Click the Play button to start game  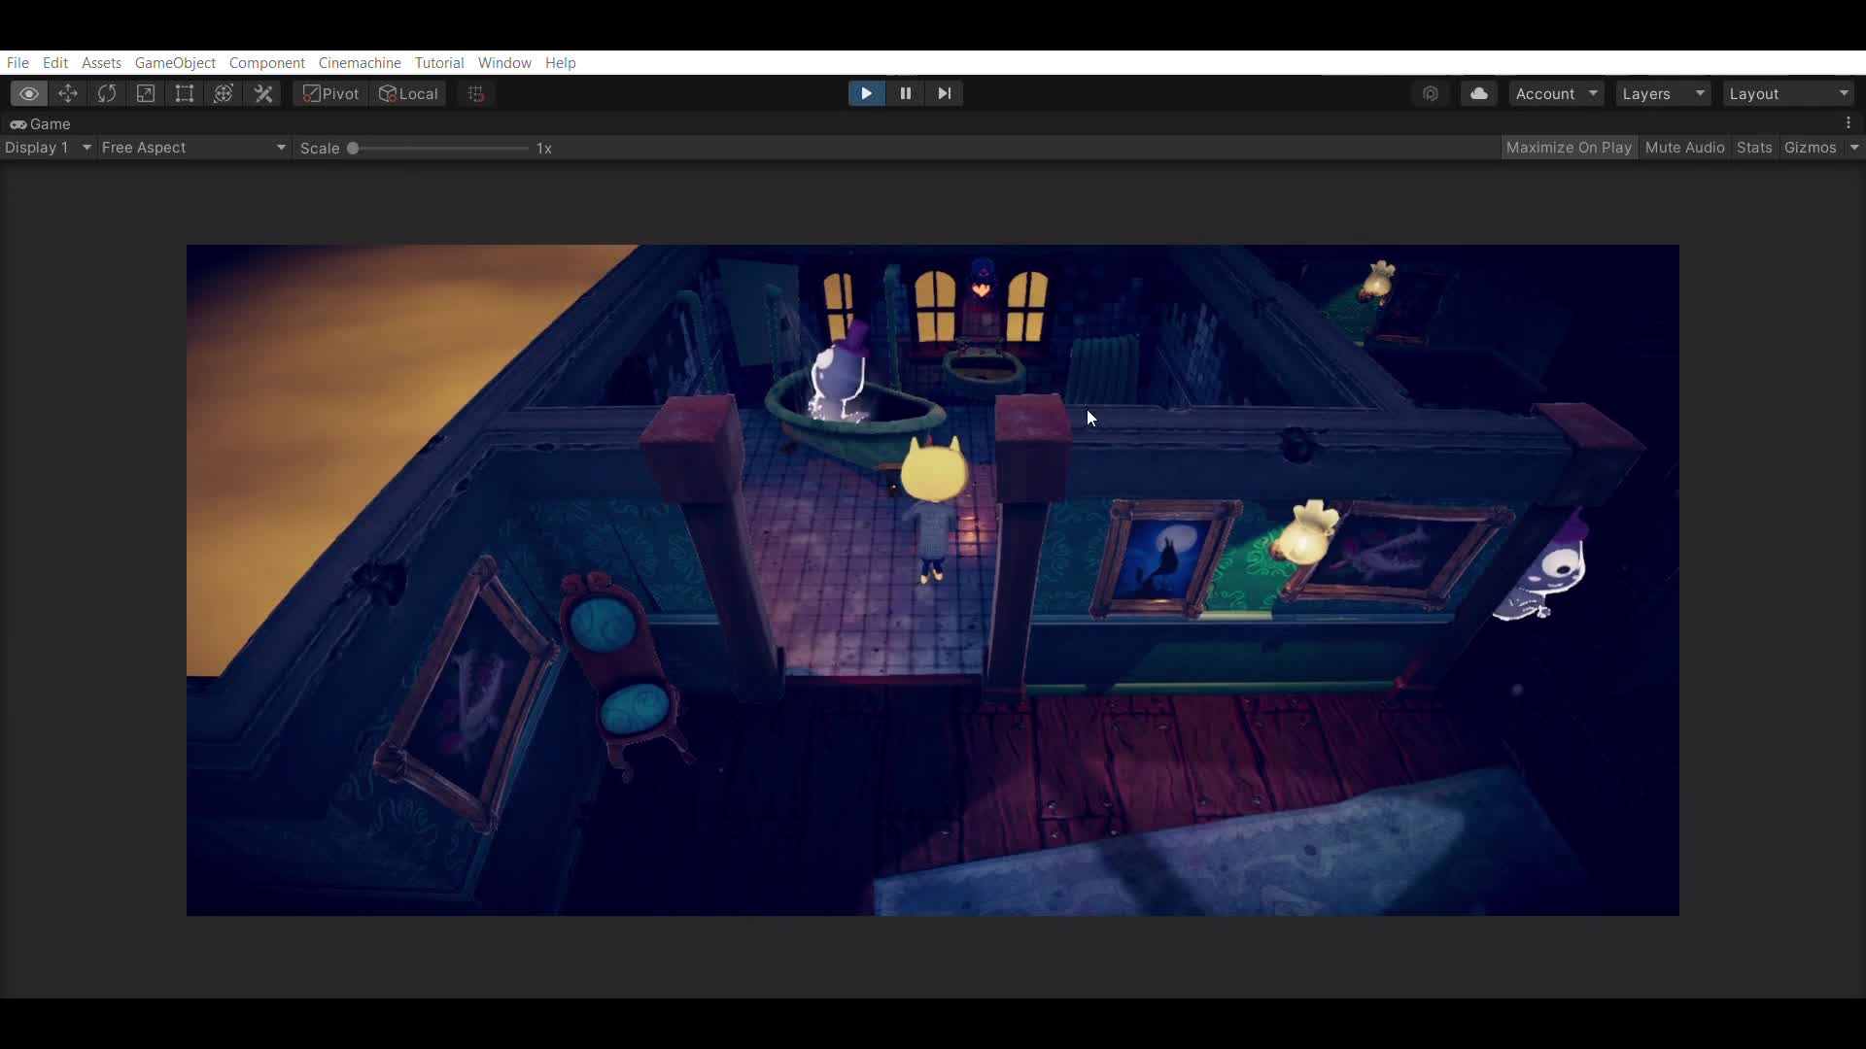(x=866, y=92)
